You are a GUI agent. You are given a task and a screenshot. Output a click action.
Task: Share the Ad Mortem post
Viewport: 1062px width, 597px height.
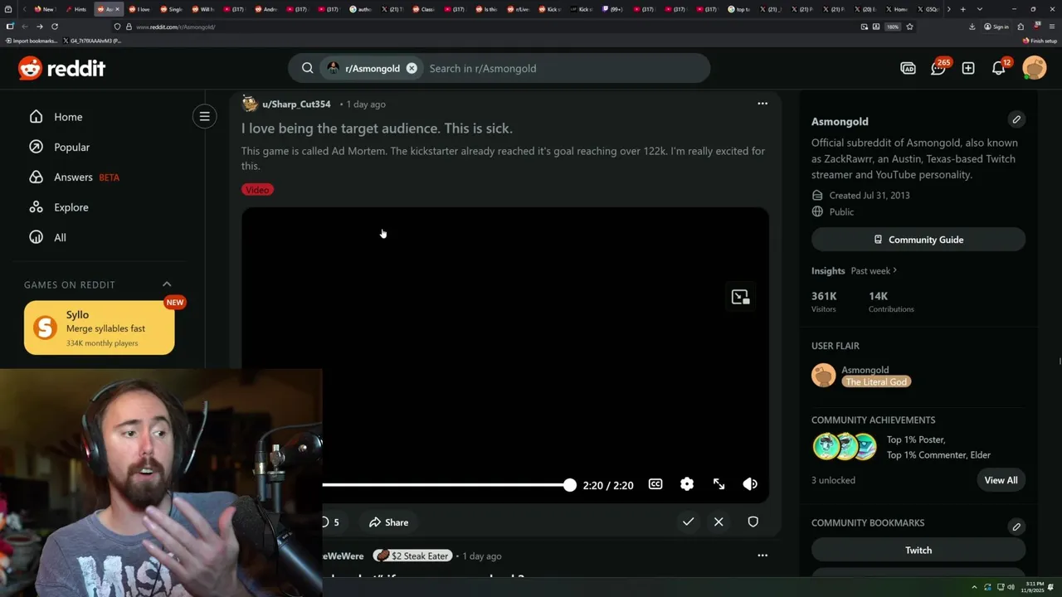[x=389, y=522]
